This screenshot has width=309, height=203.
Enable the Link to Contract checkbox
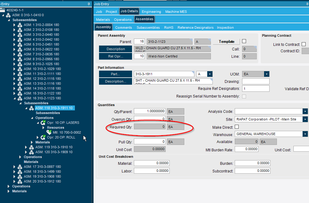click(303, 44)
